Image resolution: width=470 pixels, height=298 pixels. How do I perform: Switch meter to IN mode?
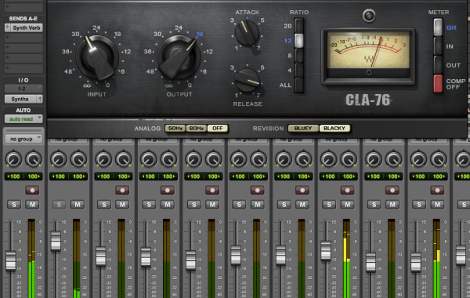point(438,46)
